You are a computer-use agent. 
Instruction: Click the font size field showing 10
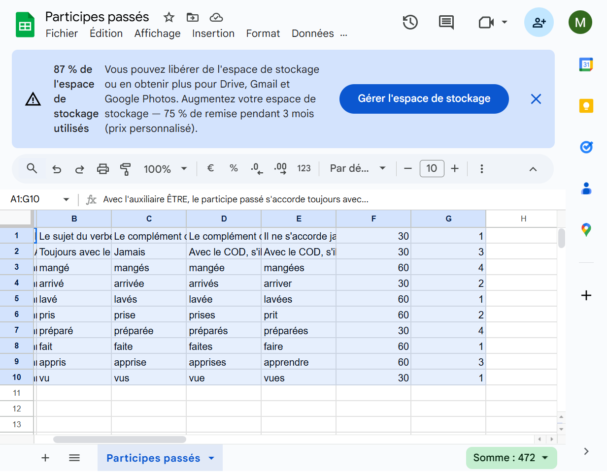pos(432,169)
